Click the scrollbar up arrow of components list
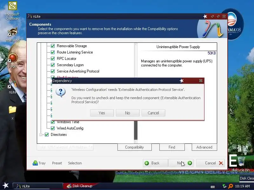This screenshot has height=190, width=254. [136, 45]
